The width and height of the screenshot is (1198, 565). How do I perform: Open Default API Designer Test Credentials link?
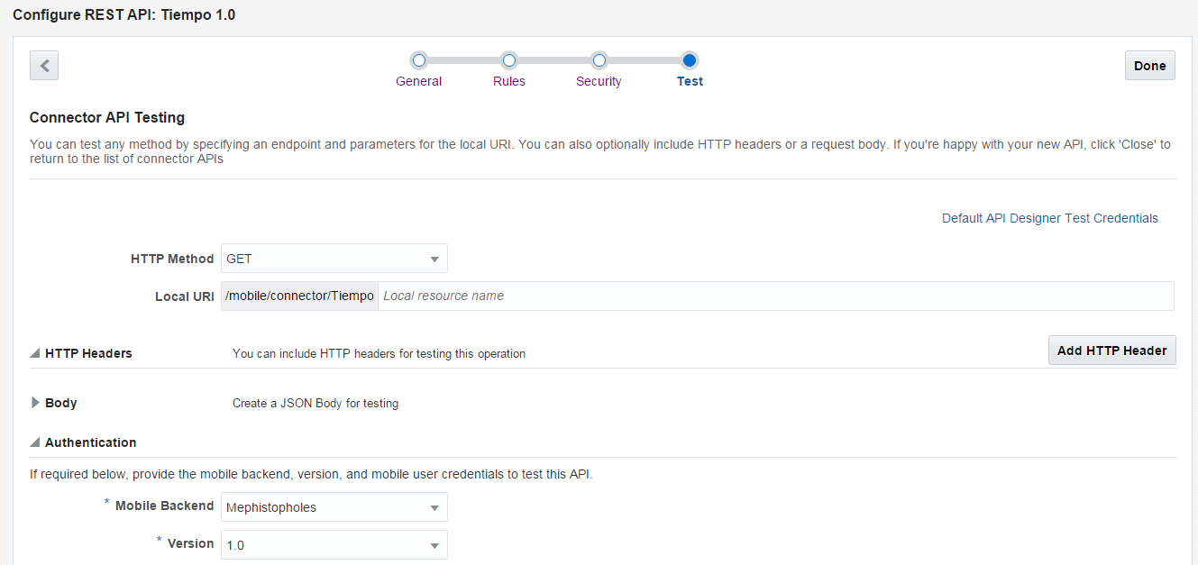click(1049, 218)
